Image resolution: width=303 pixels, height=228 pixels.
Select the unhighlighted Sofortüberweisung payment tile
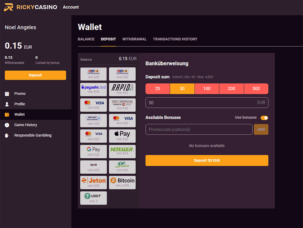[122, 74]
